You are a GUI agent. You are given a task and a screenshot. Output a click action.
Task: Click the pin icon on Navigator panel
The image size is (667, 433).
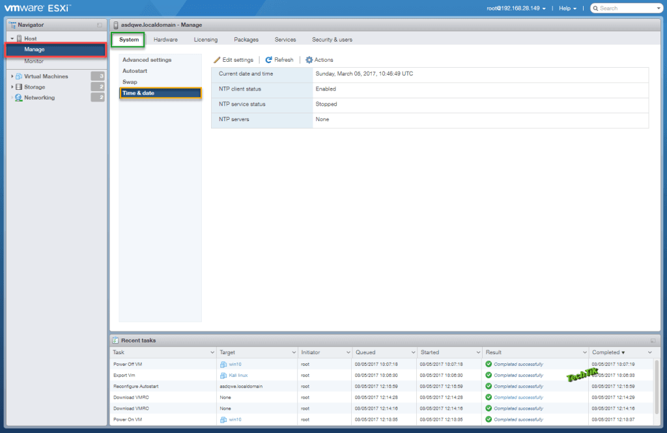point(99,24)
